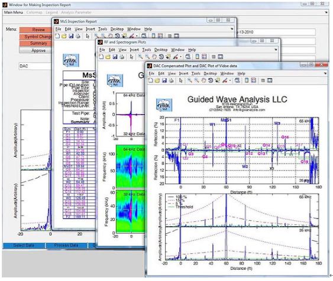
Task: Click GWA logo in DAC Compensated Plot figure
Action: tap(164, 105)
